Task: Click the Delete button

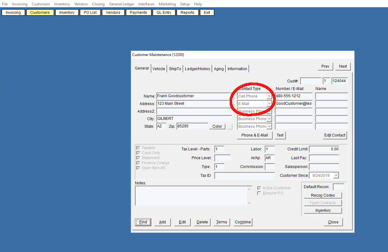Action: coord(202,222)
